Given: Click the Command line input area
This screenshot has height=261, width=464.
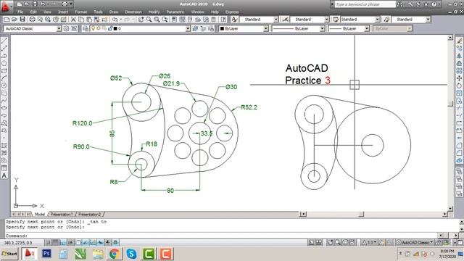Looking at the screenshot, I should [x=222, y=236].
